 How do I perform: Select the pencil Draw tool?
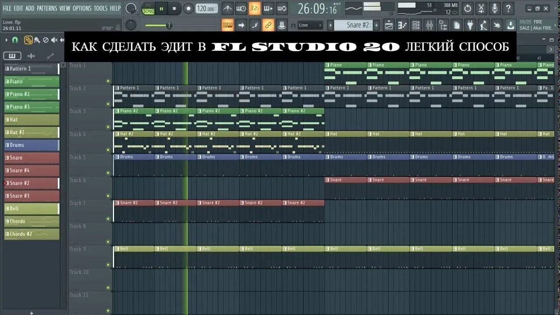pyautogui.click(x=28, y=40)
